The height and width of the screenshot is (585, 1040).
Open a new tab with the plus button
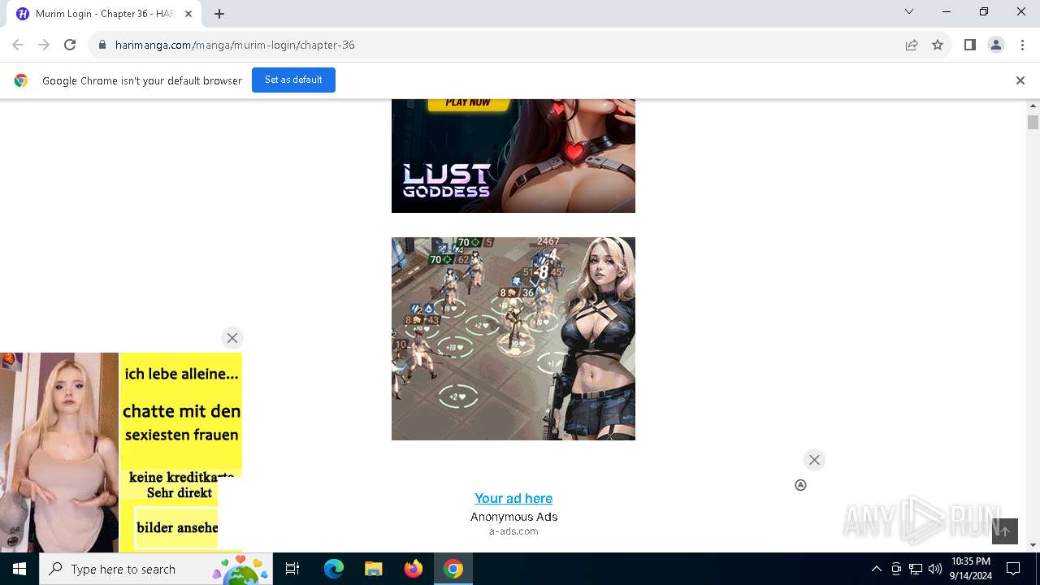click(219, 13)
